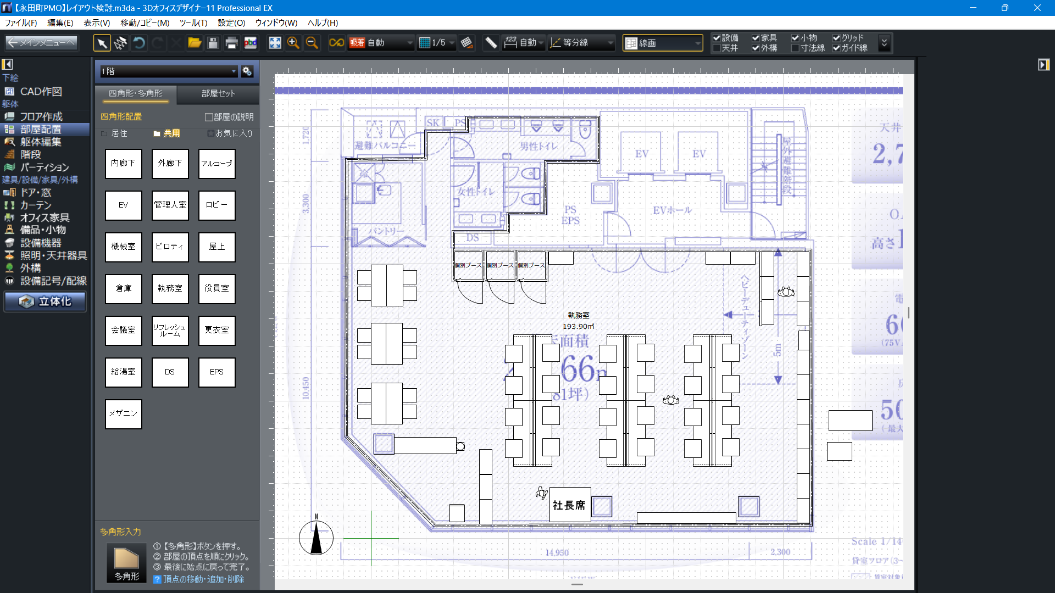
Task: Click the zoom in magnifier
Action: pos(293,43)
